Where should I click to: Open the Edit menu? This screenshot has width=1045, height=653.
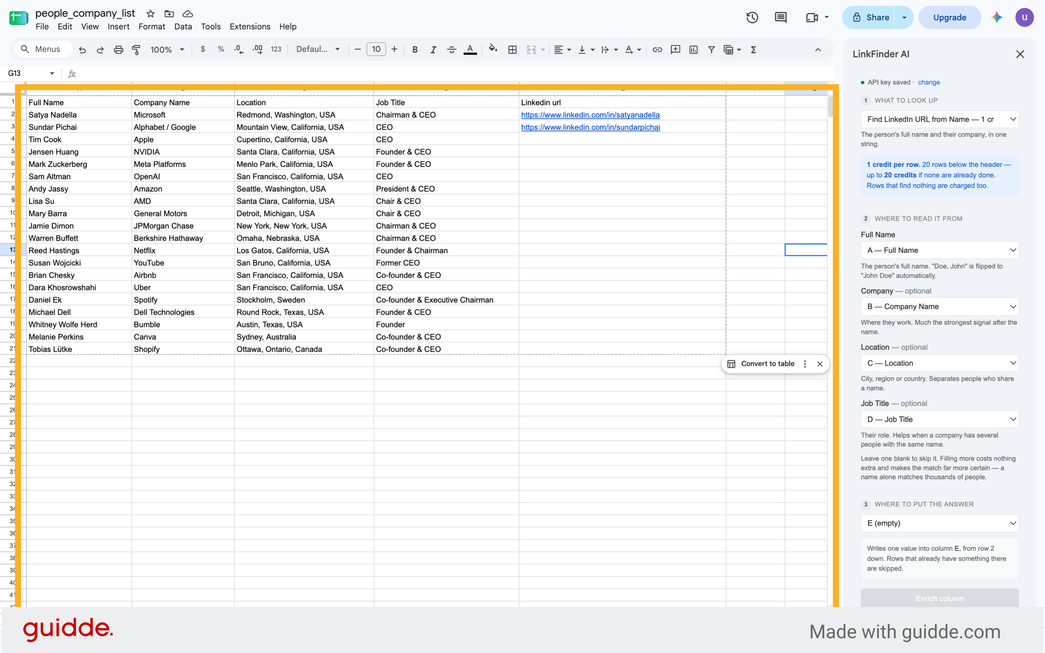[x=65, y=26]
